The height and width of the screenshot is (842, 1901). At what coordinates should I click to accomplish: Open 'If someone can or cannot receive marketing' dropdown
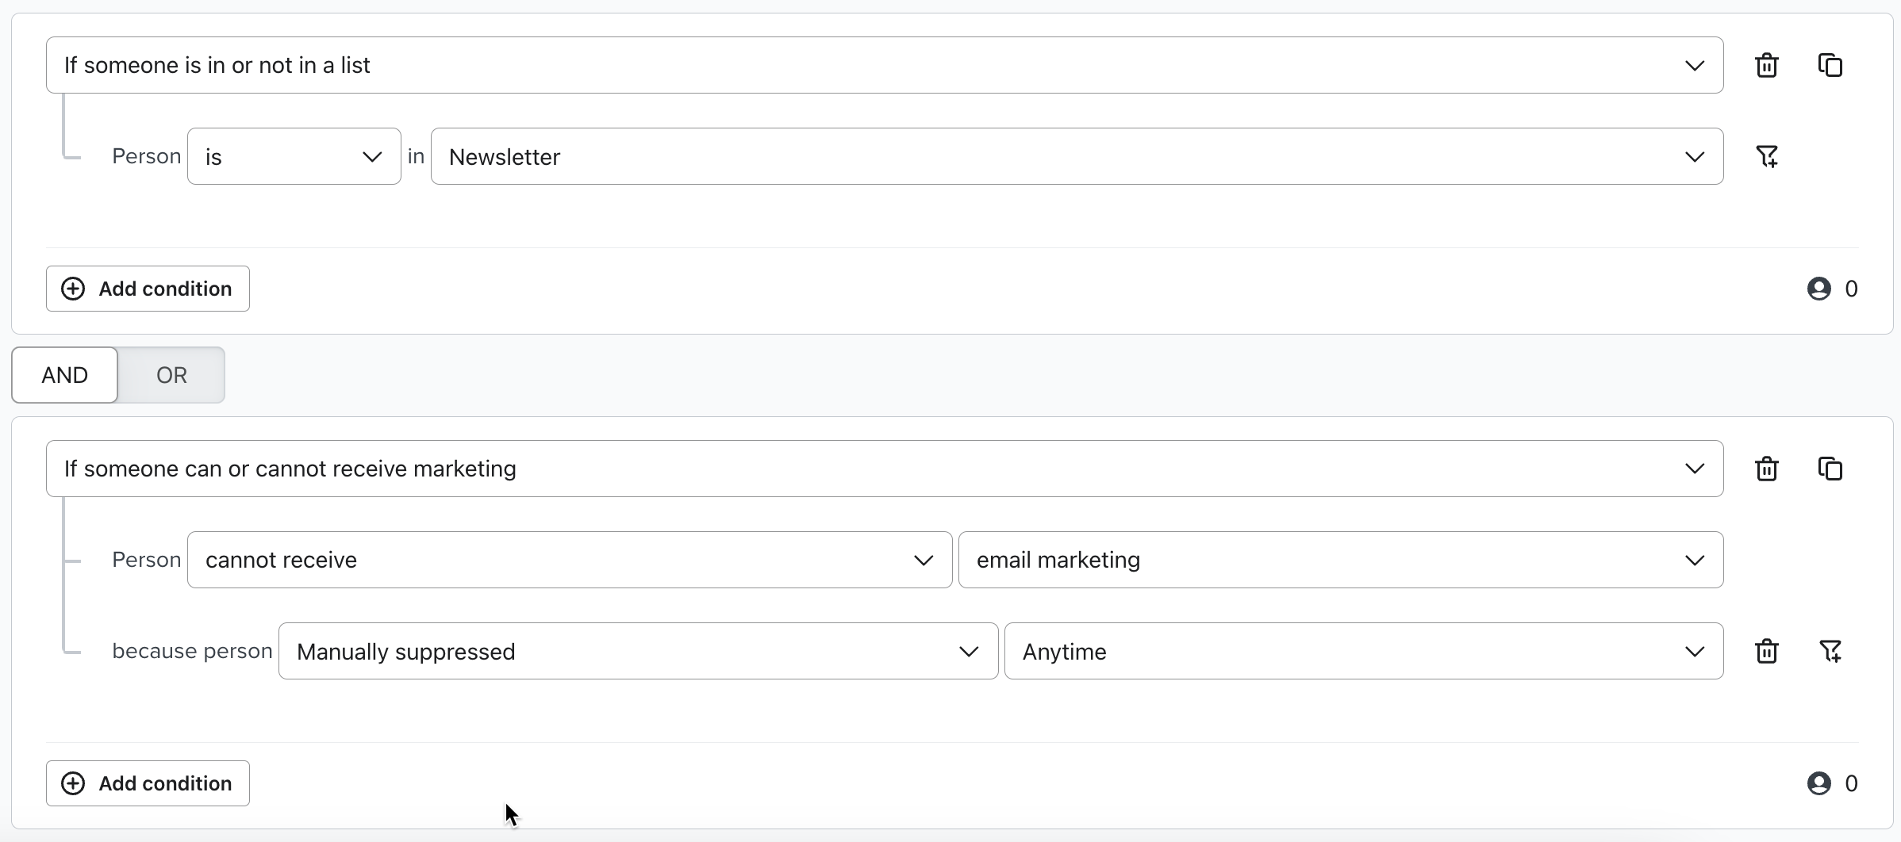point(884,469)
